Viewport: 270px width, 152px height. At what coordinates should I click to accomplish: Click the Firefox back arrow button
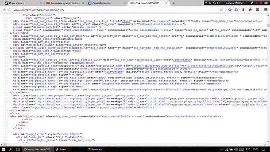[4, 10]
